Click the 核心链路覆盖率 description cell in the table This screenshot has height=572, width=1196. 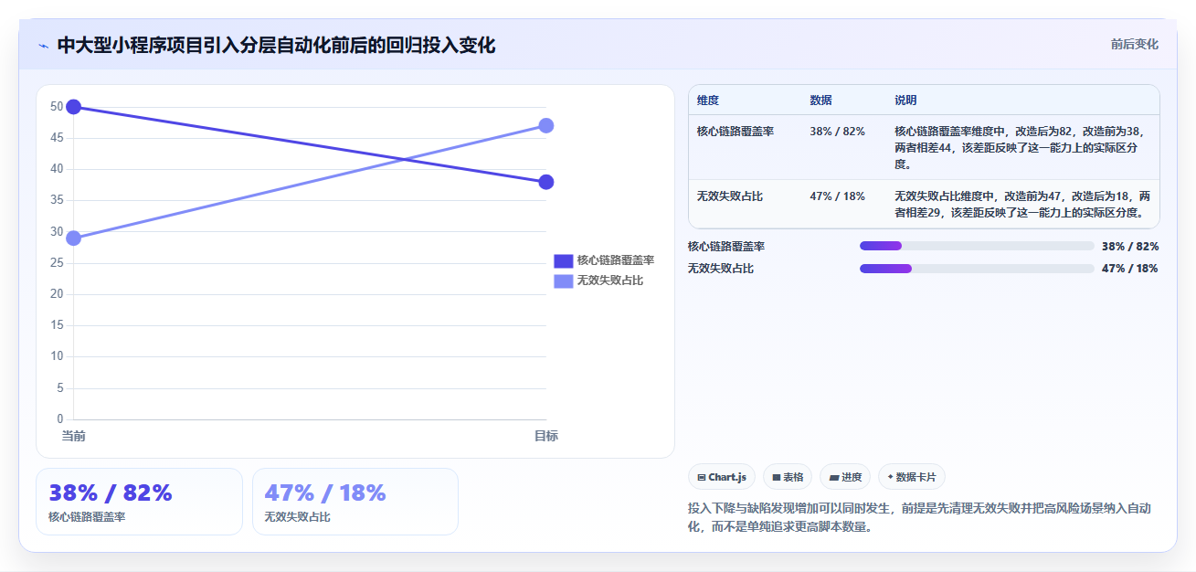(x=1021, y=148)
